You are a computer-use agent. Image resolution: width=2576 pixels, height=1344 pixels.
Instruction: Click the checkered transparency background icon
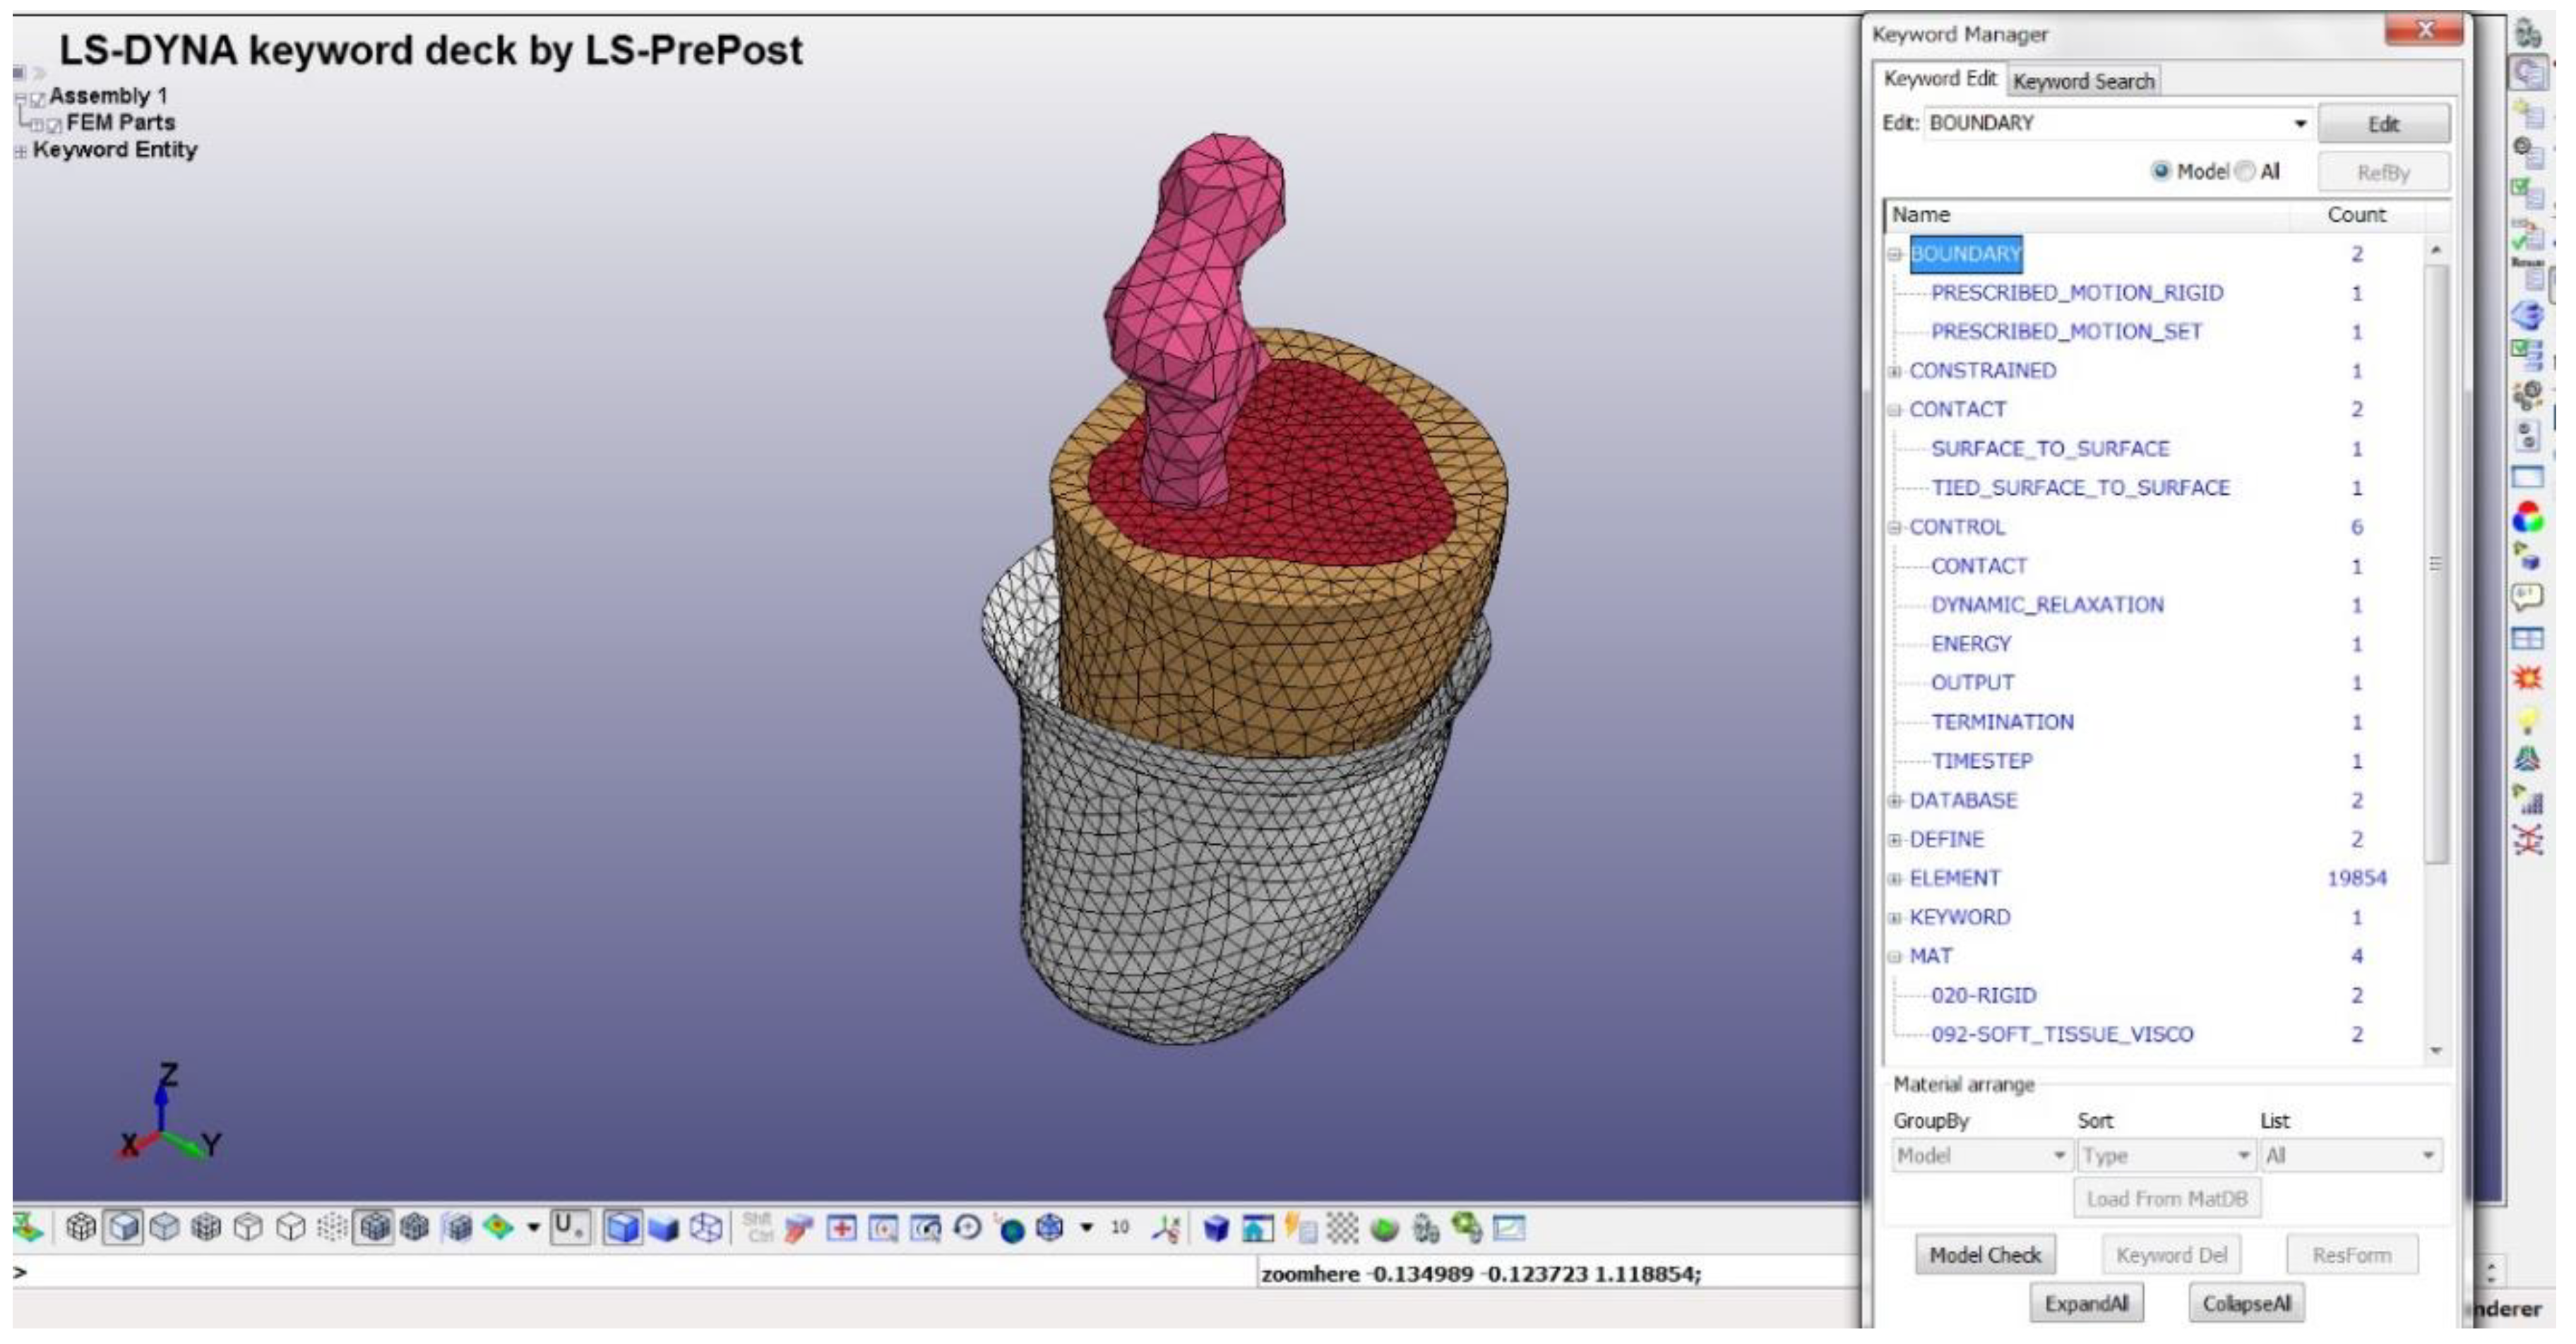tap(1342, 1228)
